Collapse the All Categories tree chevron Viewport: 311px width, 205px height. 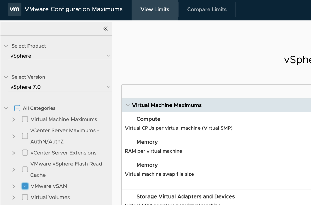tap(6, 108)
